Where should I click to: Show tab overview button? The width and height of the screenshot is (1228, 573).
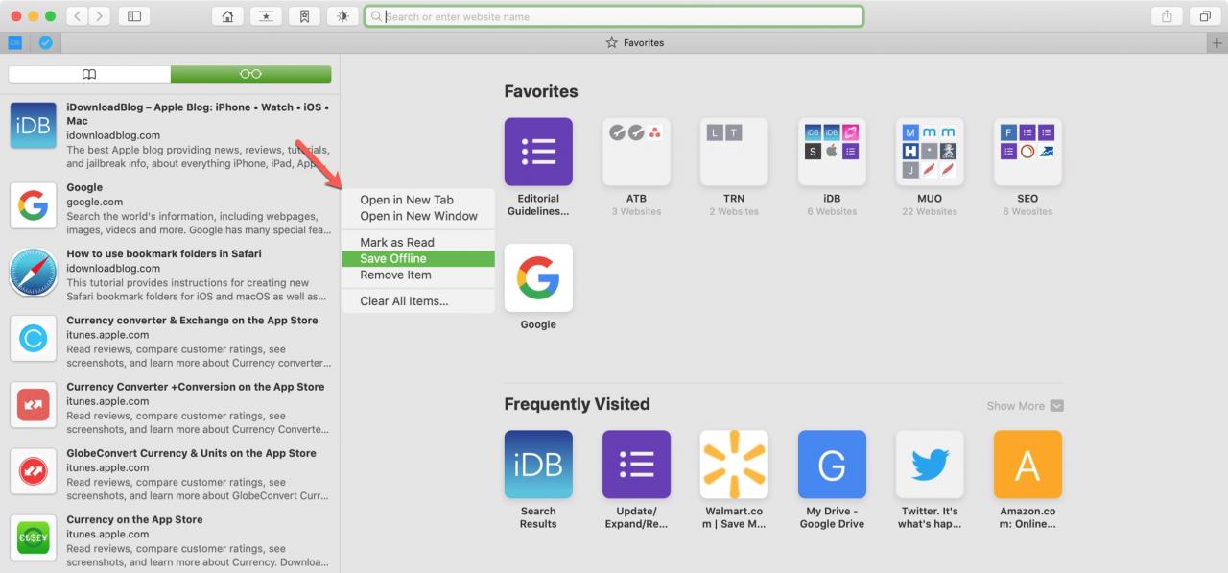click(x=1204, y=16)
